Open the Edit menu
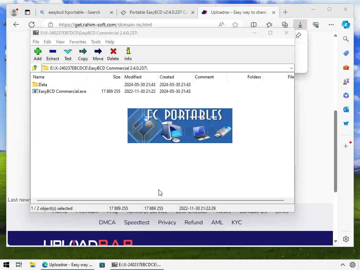The width and height of the screenshot is (360, 270). pos(47,42)
